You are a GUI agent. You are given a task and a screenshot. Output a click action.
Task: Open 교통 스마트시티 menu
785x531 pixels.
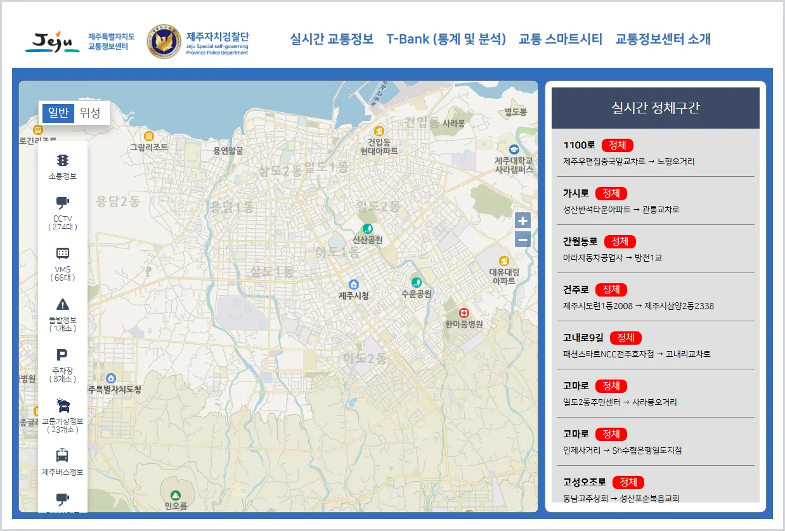pyautogui.click(x=561, y=39)
